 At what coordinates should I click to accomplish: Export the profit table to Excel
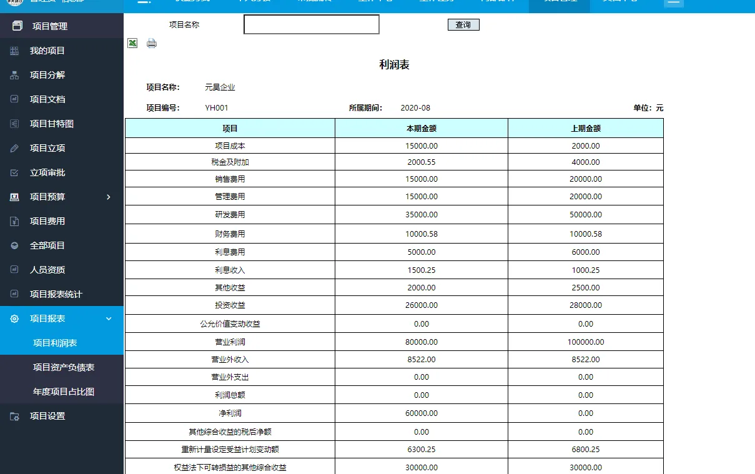click(132, 43)
